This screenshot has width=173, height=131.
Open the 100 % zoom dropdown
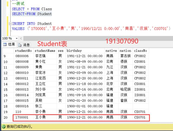(x=17, y=38)
